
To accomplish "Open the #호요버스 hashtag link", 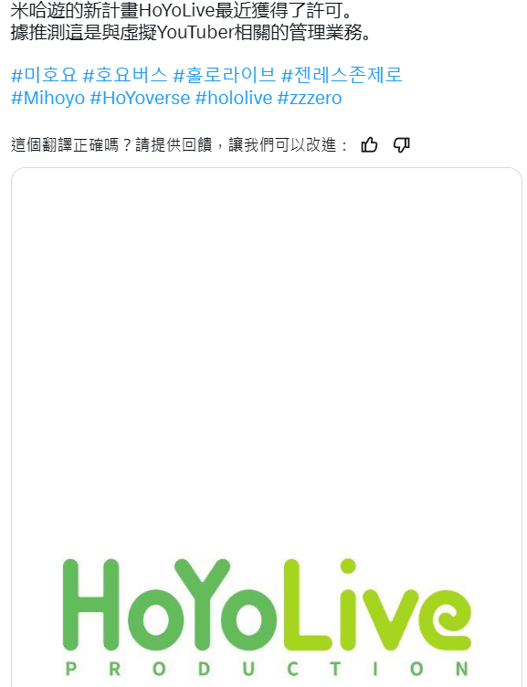I will pos(125,75).
